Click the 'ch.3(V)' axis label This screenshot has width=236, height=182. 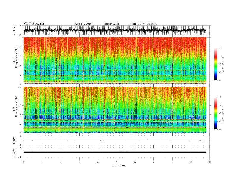coord(14,141)
